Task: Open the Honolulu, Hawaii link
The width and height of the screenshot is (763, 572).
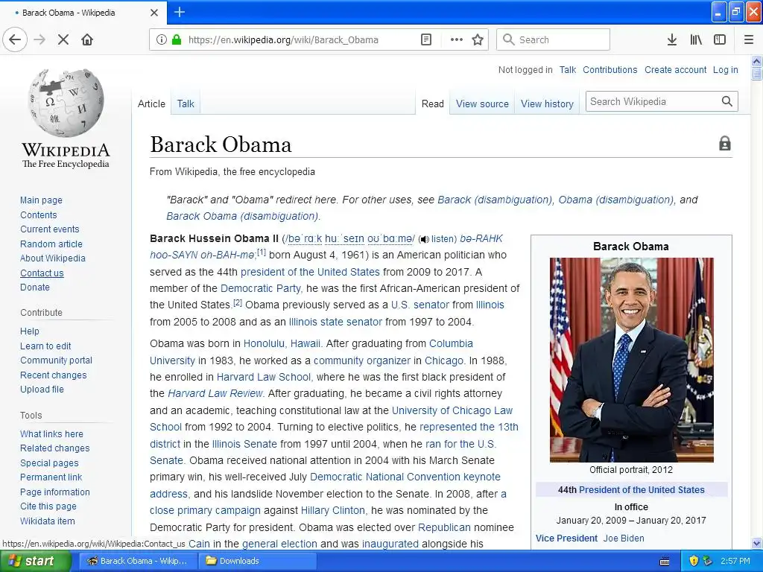Action: tap(282, 343)
